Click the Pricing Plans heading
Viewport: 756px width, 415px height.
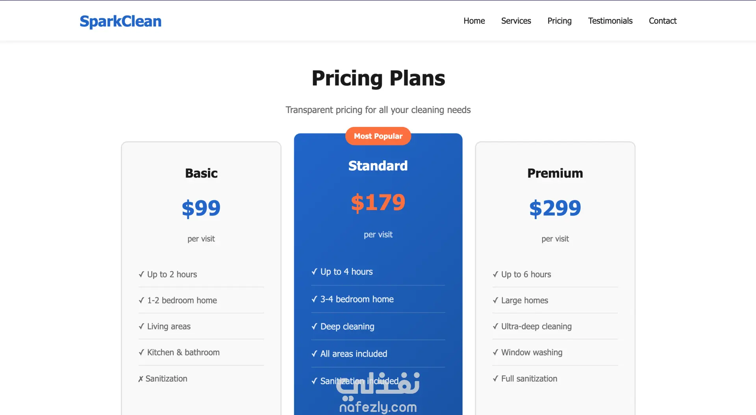[378, 78]
